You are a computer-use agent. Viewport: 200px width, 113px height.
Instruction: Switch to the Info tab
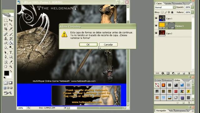pos(171,110)
